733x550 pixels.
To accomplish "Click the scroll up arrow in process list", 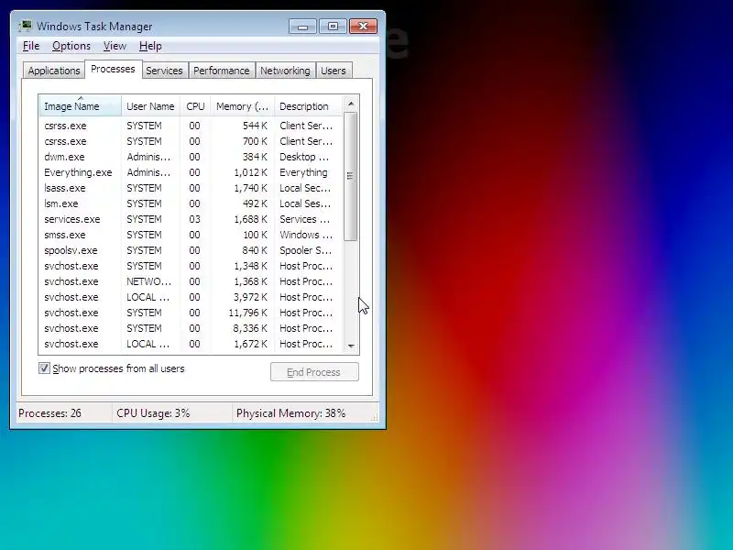I will pos(351,104).
